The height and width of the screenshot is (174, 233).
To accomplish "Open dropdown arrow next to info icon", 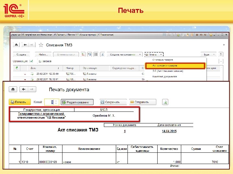I will click(214, 35).
